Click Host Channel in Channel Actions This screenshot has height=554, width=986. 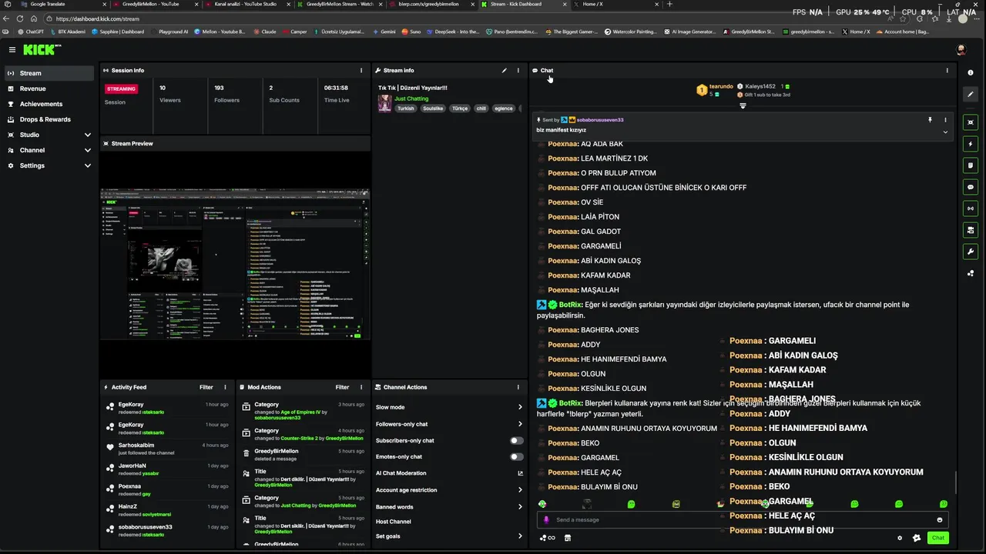pos(394,522)
